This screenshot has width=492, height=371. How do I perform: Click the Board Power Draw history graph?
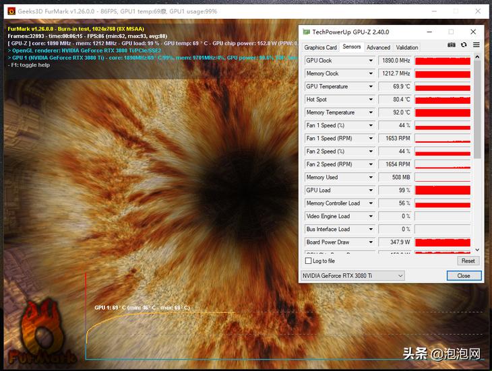tap(442, 242)
